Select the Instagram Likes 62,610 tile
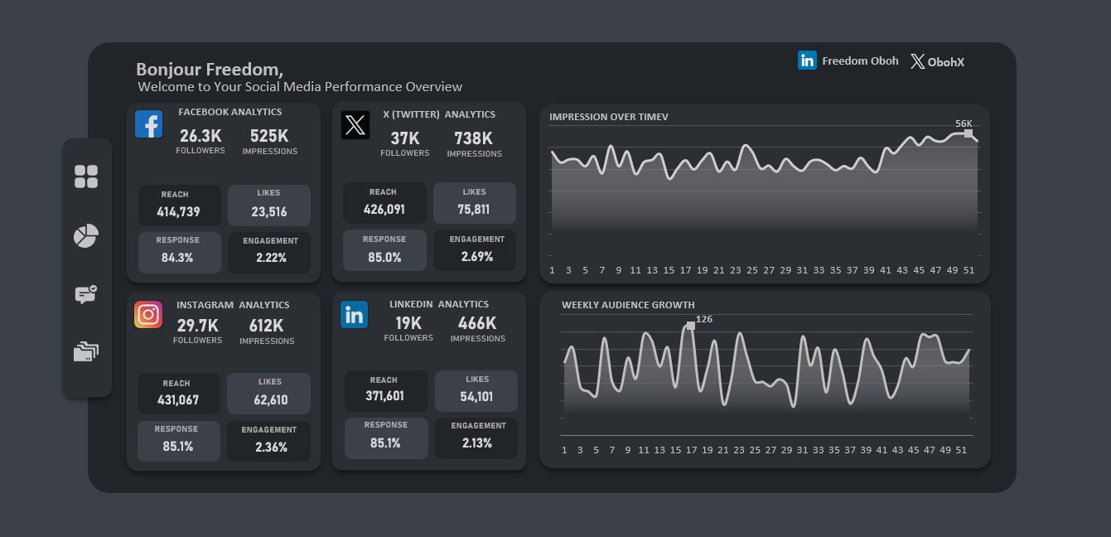 269,394
